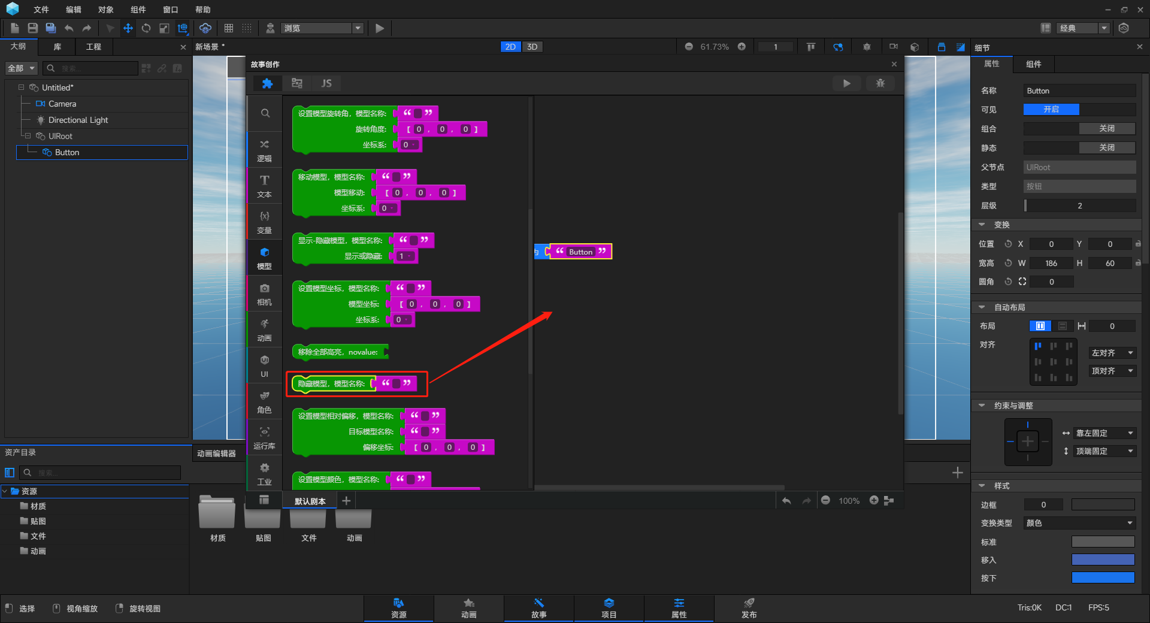Zoom in the story canvas

[874, 500]
